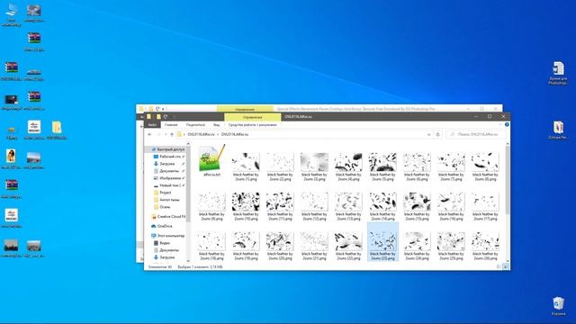Select black feather by 2sumc (5).png
Viewport: 576px width, 324px height.
click(382, 166)
